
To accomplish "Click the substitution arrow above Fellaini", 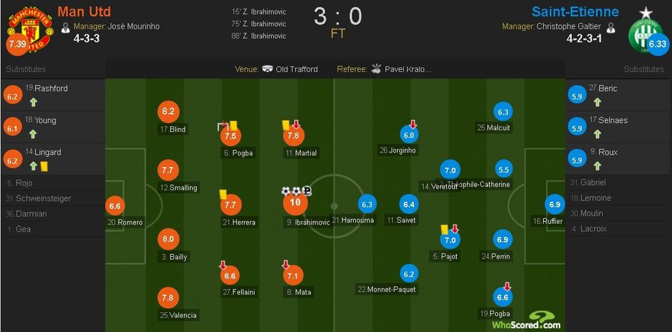I will coord(222,265).
